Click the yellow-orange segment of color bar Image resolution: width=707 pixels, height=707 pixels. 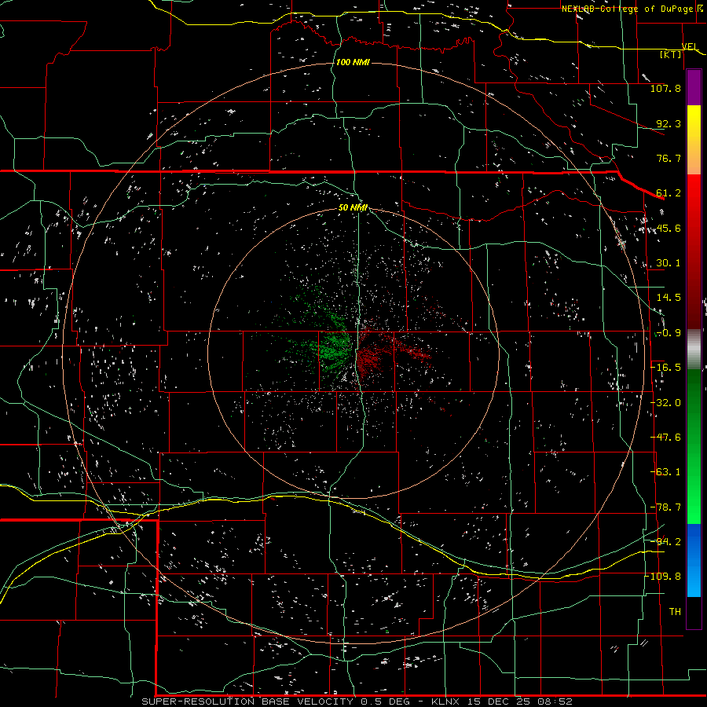[x=694, y=140]
